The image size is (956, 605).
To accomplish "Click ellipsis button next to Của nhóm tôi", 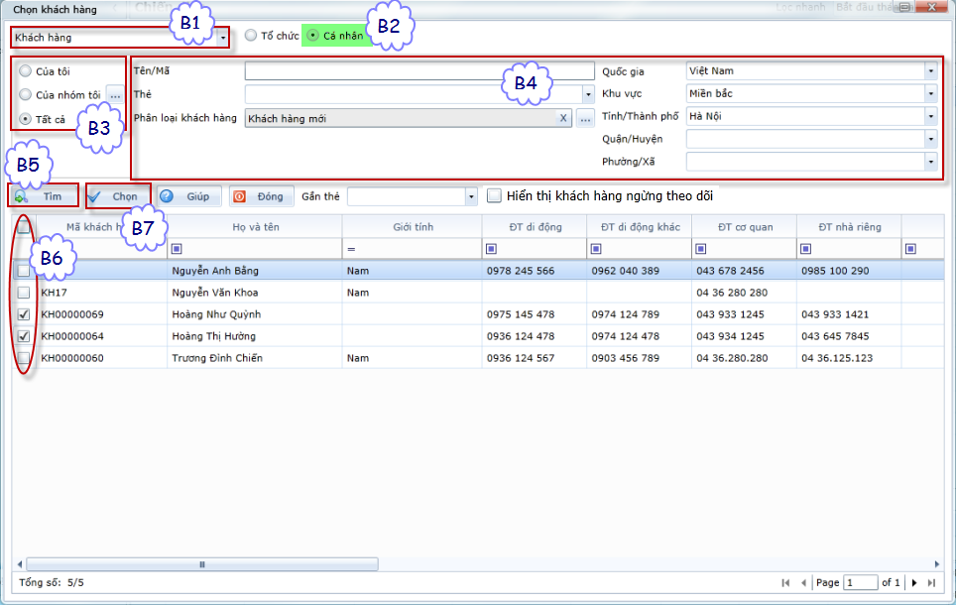I will (115, 94).
